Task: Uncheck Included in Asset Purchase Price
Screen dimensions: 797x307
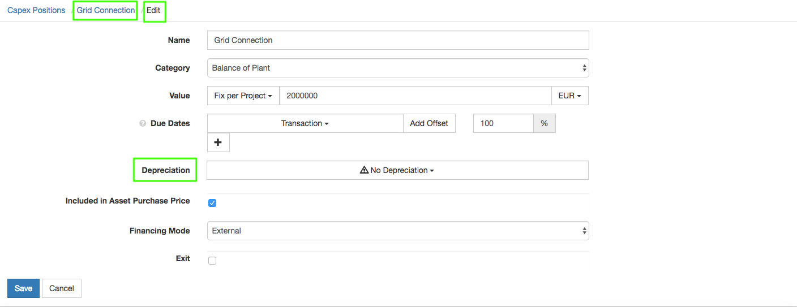Action: tap(212, 203)
